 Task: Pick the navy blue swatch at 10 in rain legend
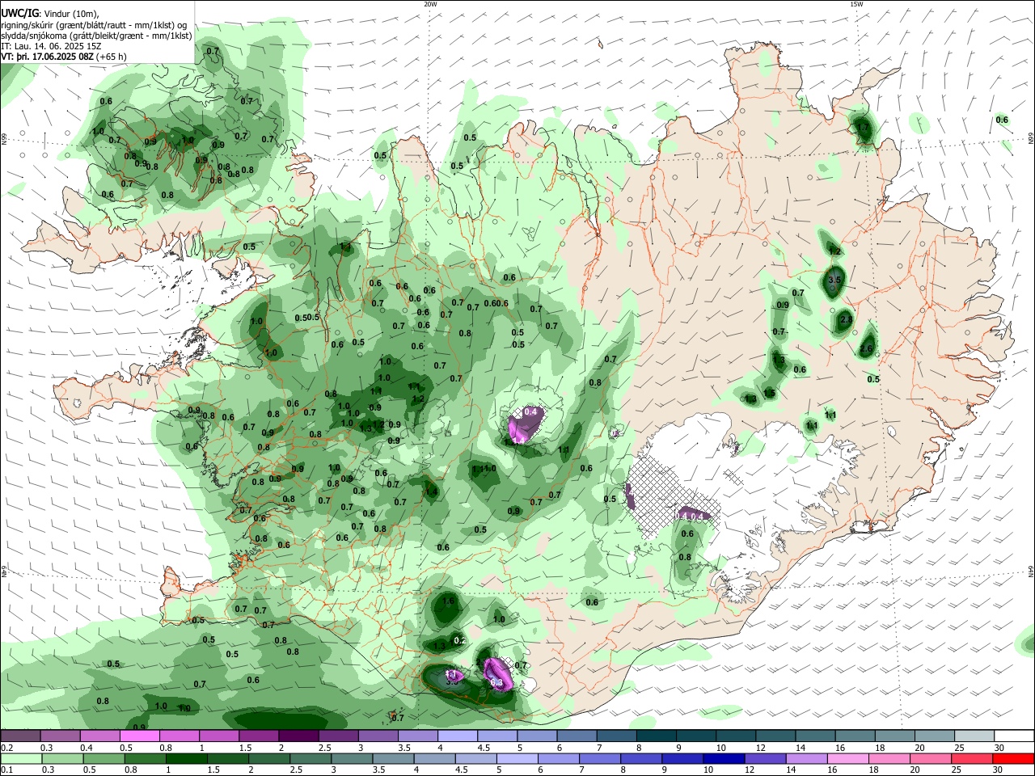click(x=722, y=758)
